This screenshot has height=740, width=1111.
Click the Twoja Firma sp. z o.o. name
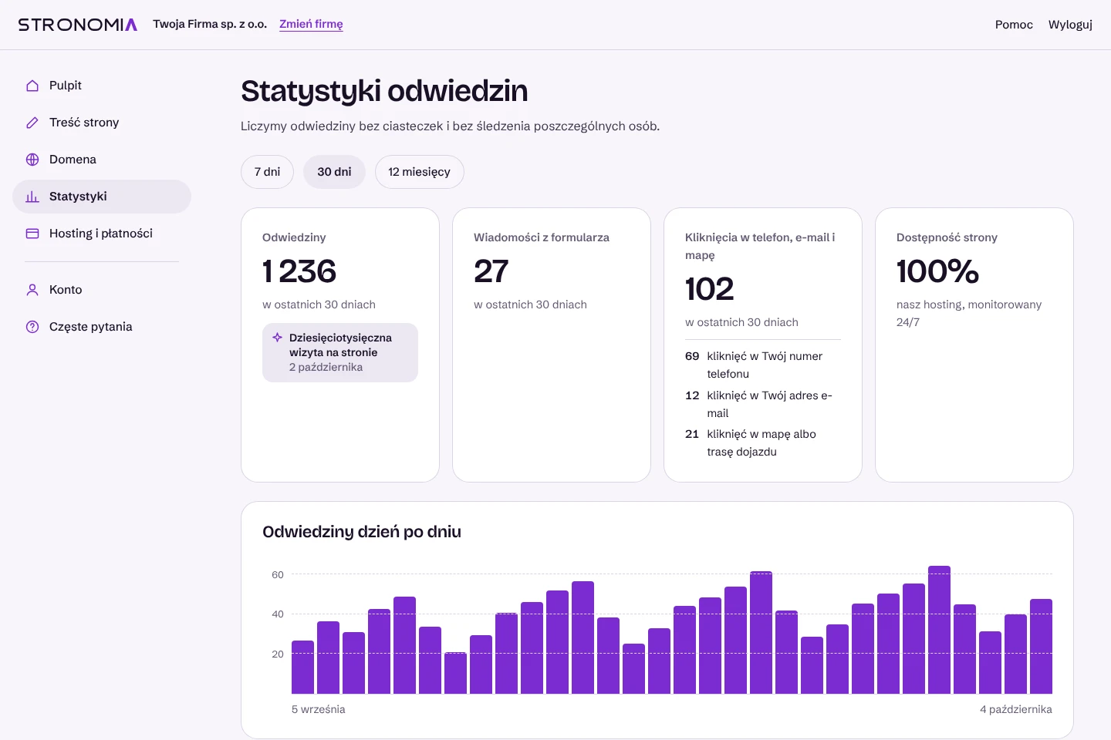pyautogui.click(x=210, y=24)
